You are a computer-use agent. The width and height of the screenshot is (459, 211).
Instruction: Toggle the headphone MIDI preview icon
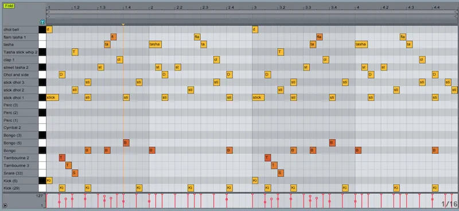click(x=42, y=22)
